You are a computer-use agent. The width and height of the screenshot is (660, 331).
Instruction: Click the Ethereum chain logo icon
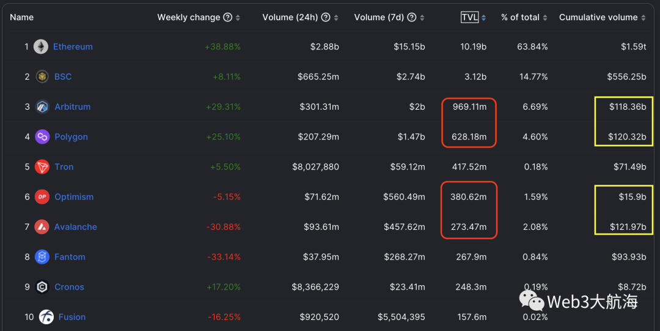41,47
